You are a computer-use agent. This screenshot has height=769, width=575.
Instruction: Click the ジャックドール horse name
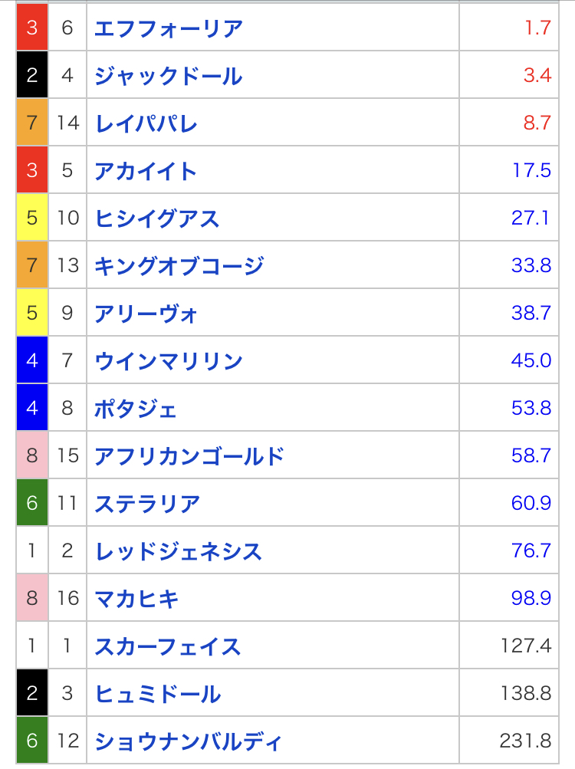click(168, 76)
